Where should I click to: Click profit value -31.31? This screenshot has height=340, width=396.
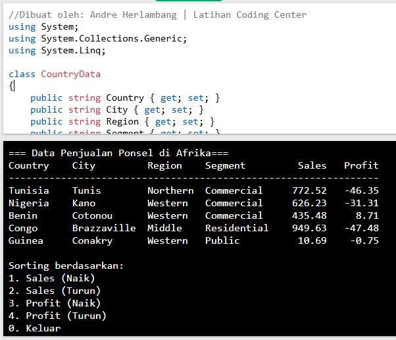pyautogui.click(x=362, y=203)
